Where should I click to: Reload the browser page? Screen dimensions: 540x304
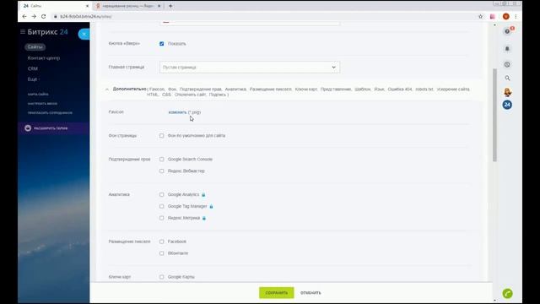43,16
